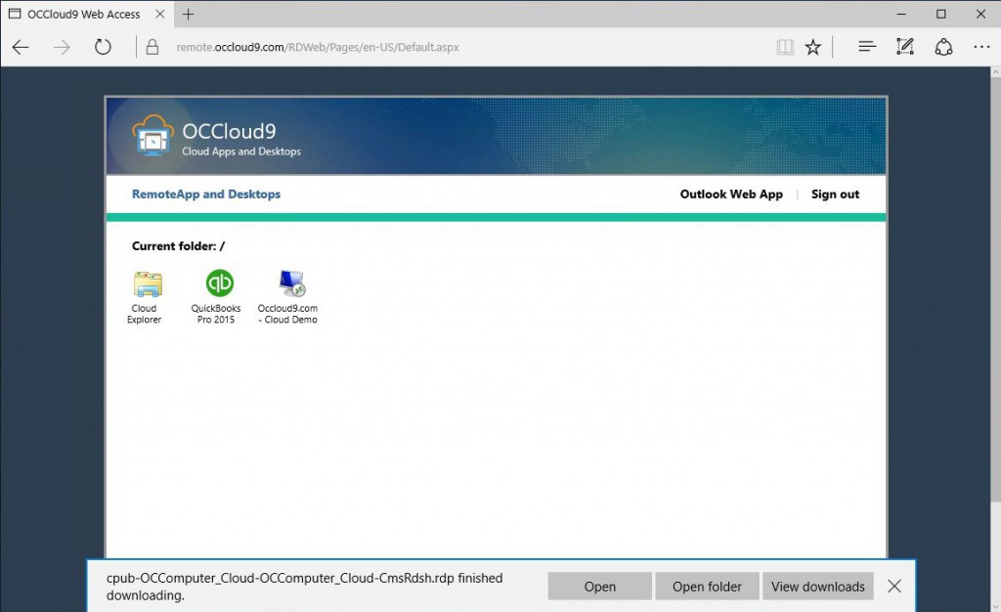1001x612 pixels.
Task: Add page to favorites with star icon
Action: pyautogui.click(x=812, y=47)
